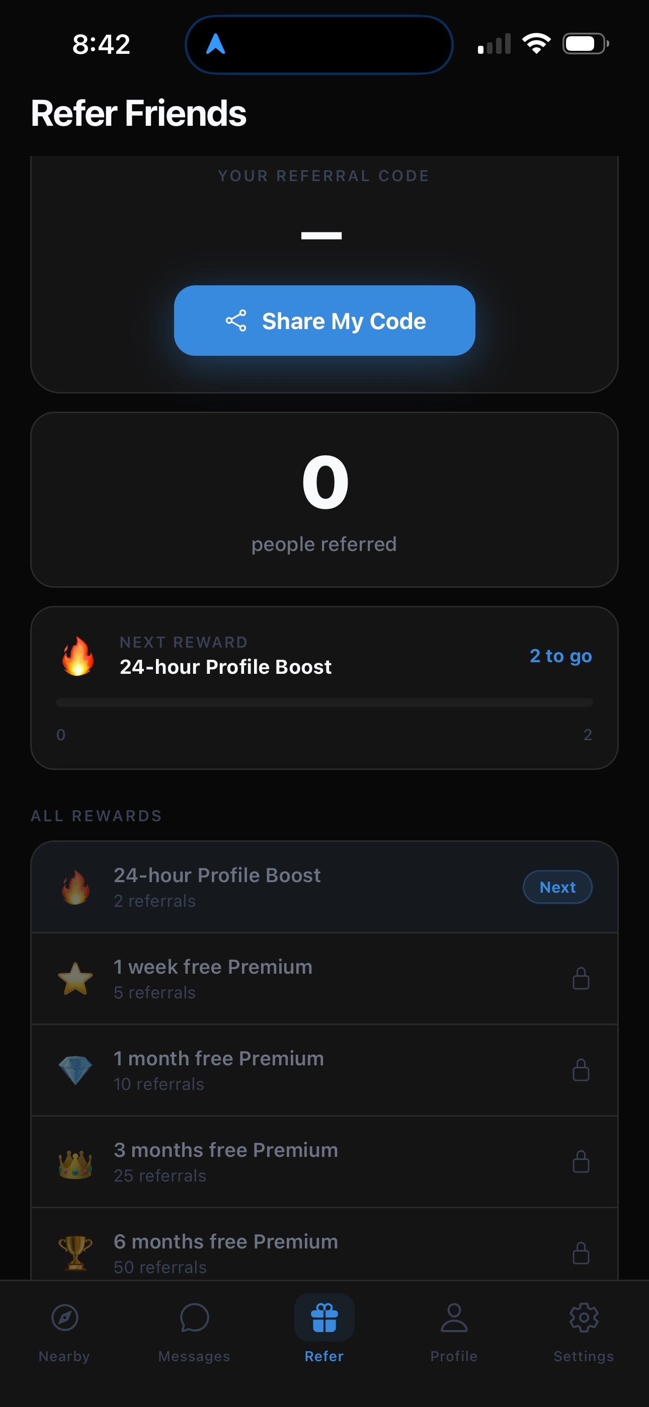Tap lock icon for 1 week free Premium
649x1407 pixels.
581,978
